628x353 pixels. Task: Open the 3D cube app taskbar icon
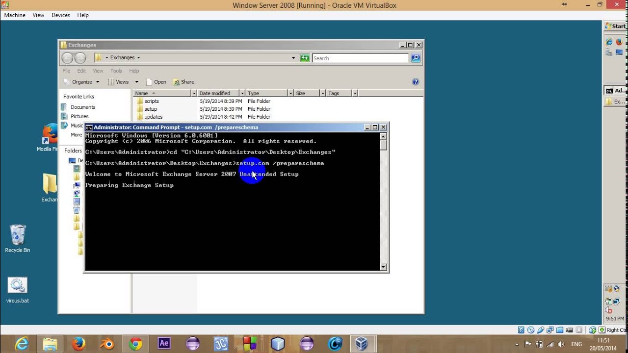278,344
